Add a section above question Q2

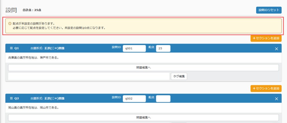pyautogui.click(x=266, y=89)
